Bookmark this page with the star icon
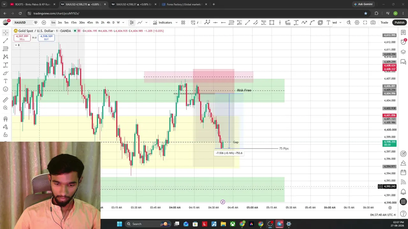Viewport: 408px width, 229px height. pos(366,13)
